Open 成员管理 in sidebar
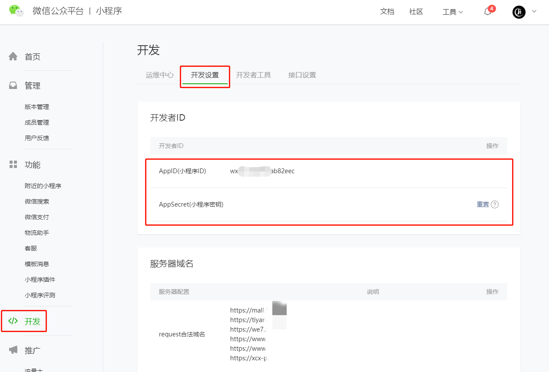The image size is (549, 372). click(37, 122)
